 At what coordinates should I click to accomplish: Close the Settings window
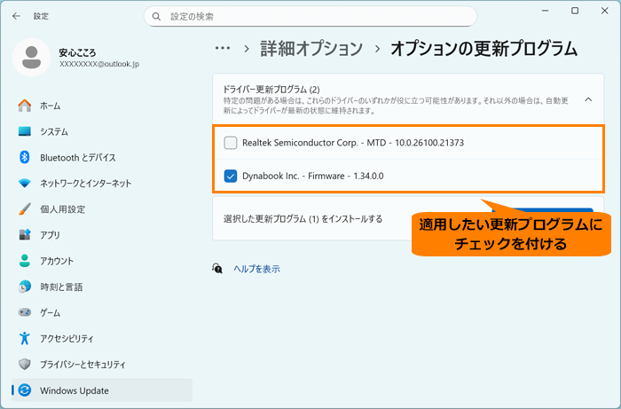pos(605,11)
